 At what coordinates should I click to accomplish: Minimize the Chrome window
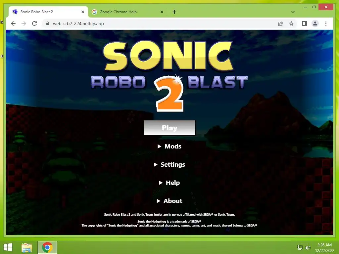tap(305, 8)
